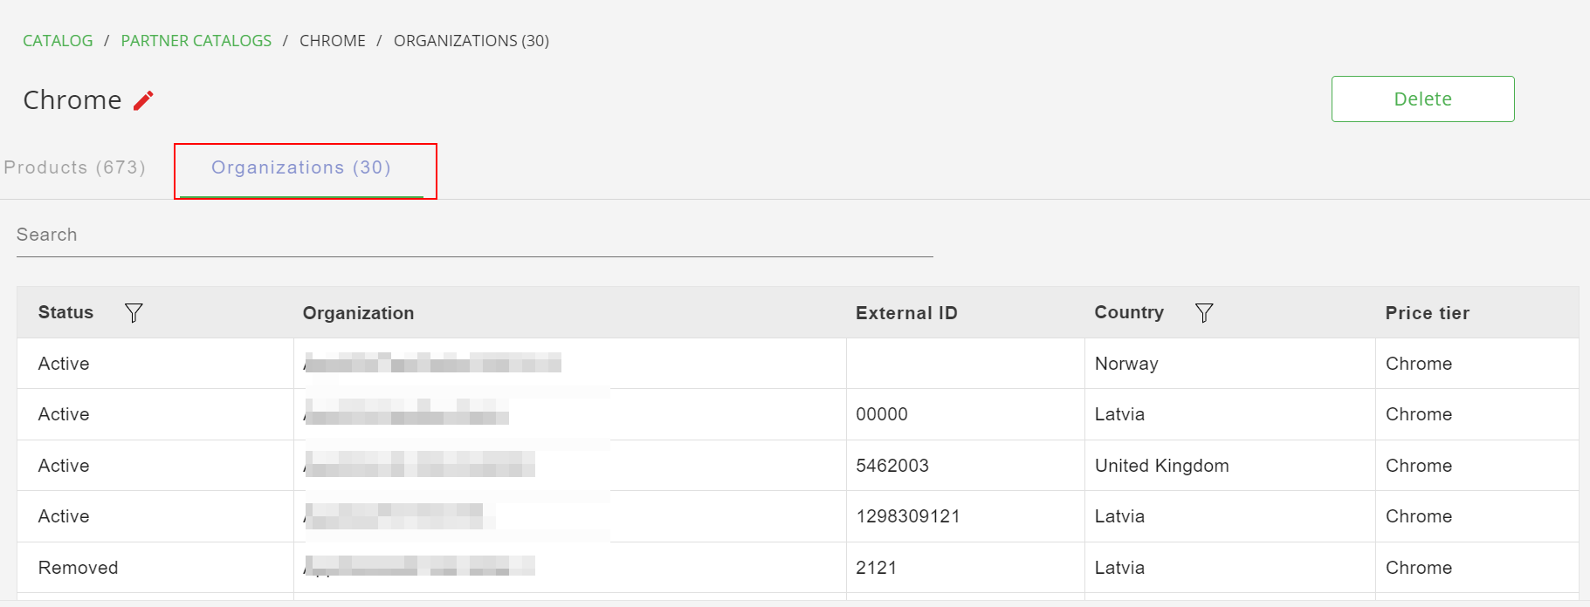Click the Organization column header

click(x=358, y=313)
